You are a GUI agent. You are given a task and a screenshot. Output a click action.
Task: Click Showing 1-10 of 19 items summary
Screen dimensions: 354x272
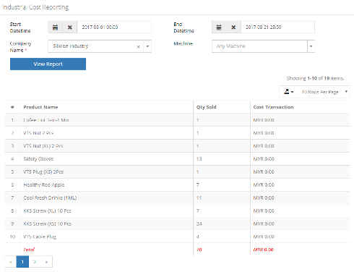315,78
